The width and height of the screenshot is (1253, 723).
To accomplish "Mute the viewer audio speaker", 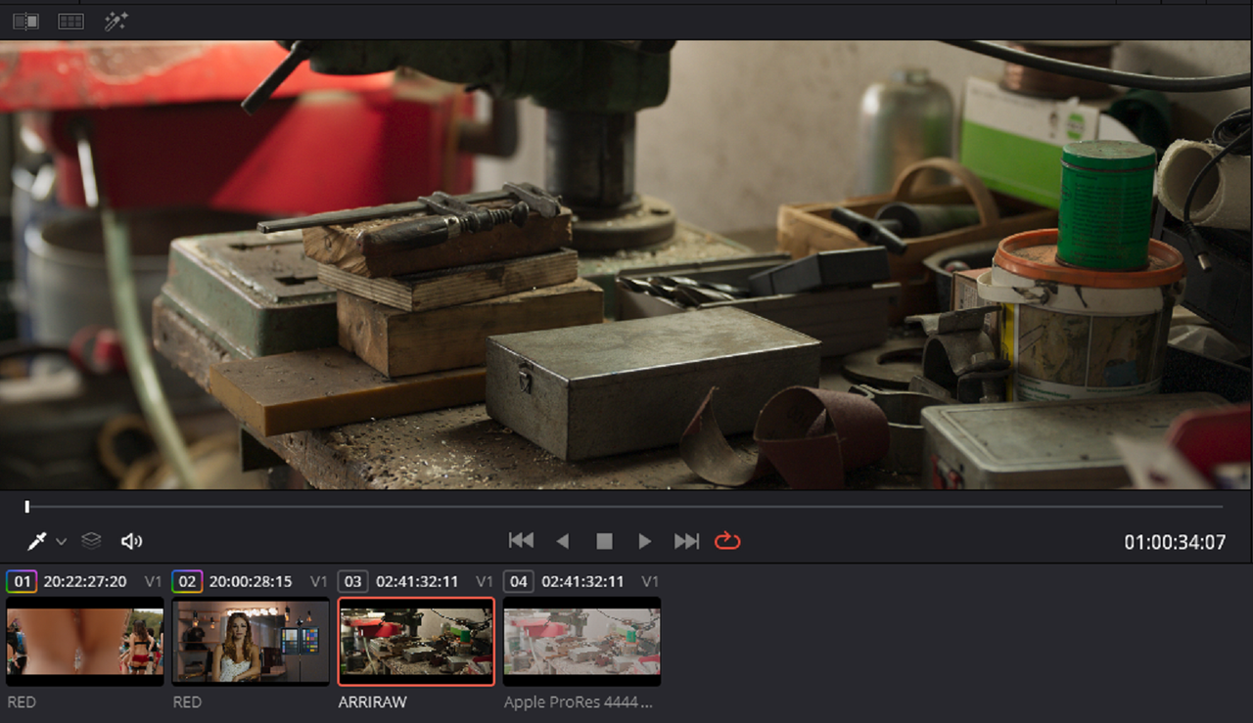I will tap(131, 541).
